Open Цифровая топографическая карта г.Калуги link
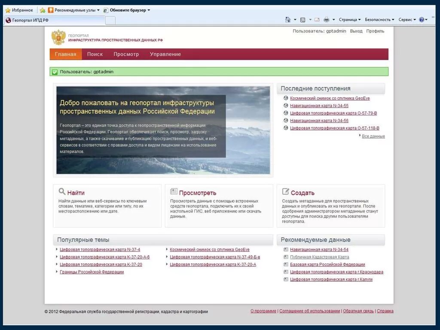 coord(331,279)
